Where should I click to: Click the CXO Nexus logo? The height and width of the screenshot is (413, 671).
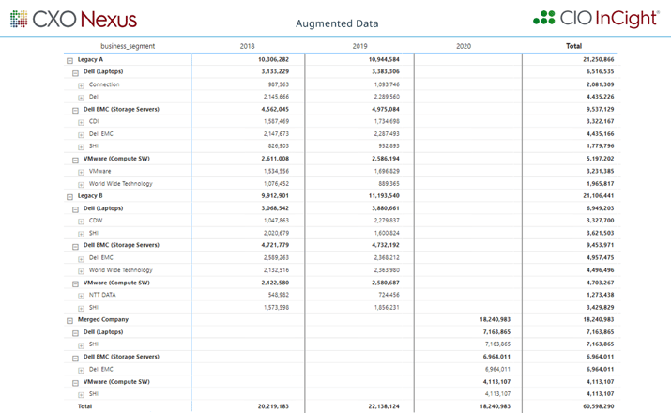tap(73, 20)
